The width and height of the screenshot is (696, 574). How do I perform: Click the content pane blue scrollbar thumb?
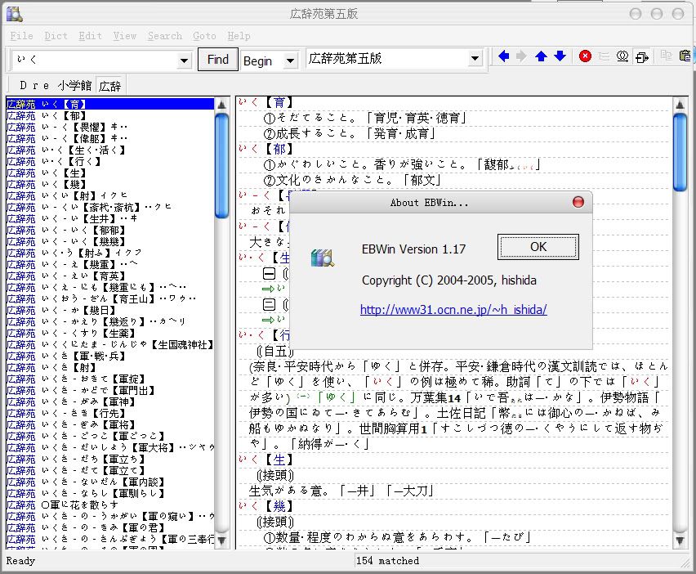click(680, 152)
